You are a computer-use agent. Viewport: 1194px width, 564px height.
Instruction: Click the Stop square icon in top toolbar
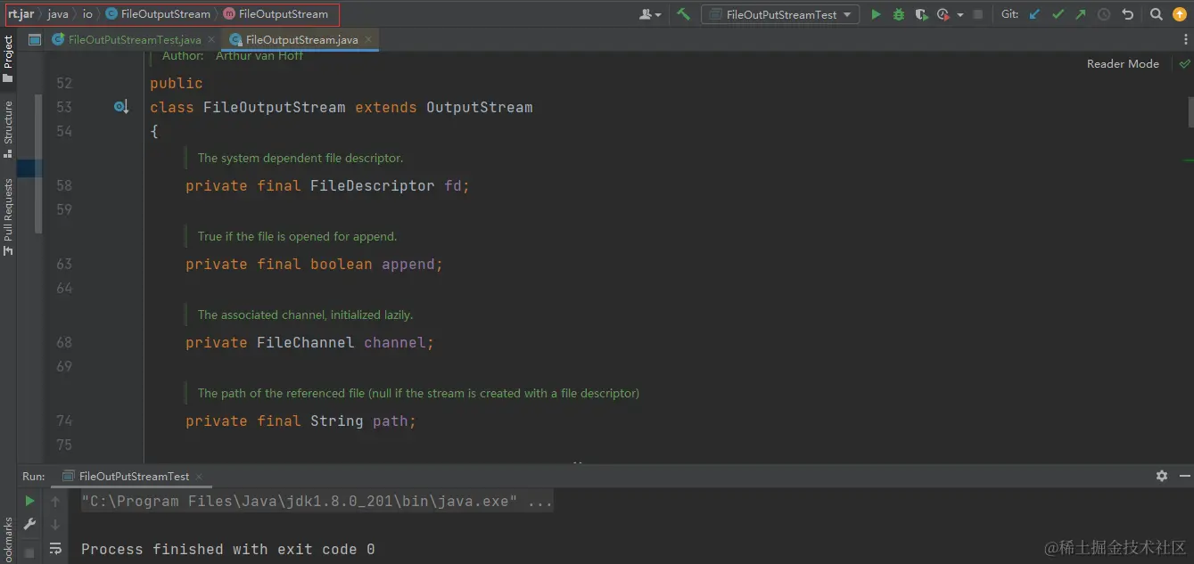[978, 14]
